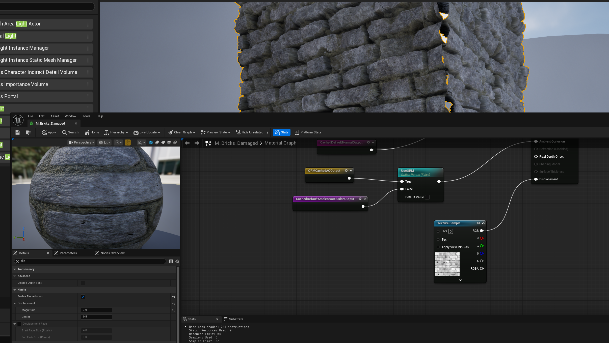
Task: Uncheck Enable Tessellation checkbox
Action: pyautogui.click(x=83, y=297)
